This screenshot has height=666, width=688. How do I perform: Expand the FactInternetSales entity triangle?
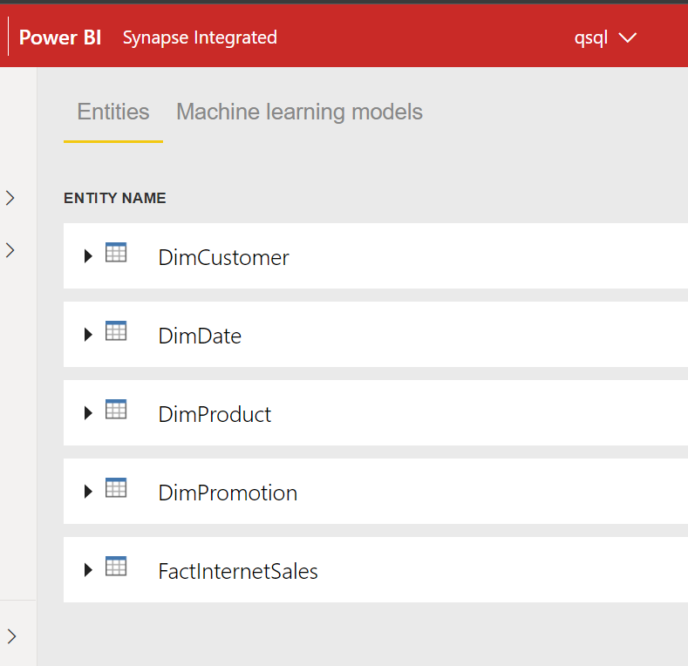pyautogui.click(x=88, y=570)
